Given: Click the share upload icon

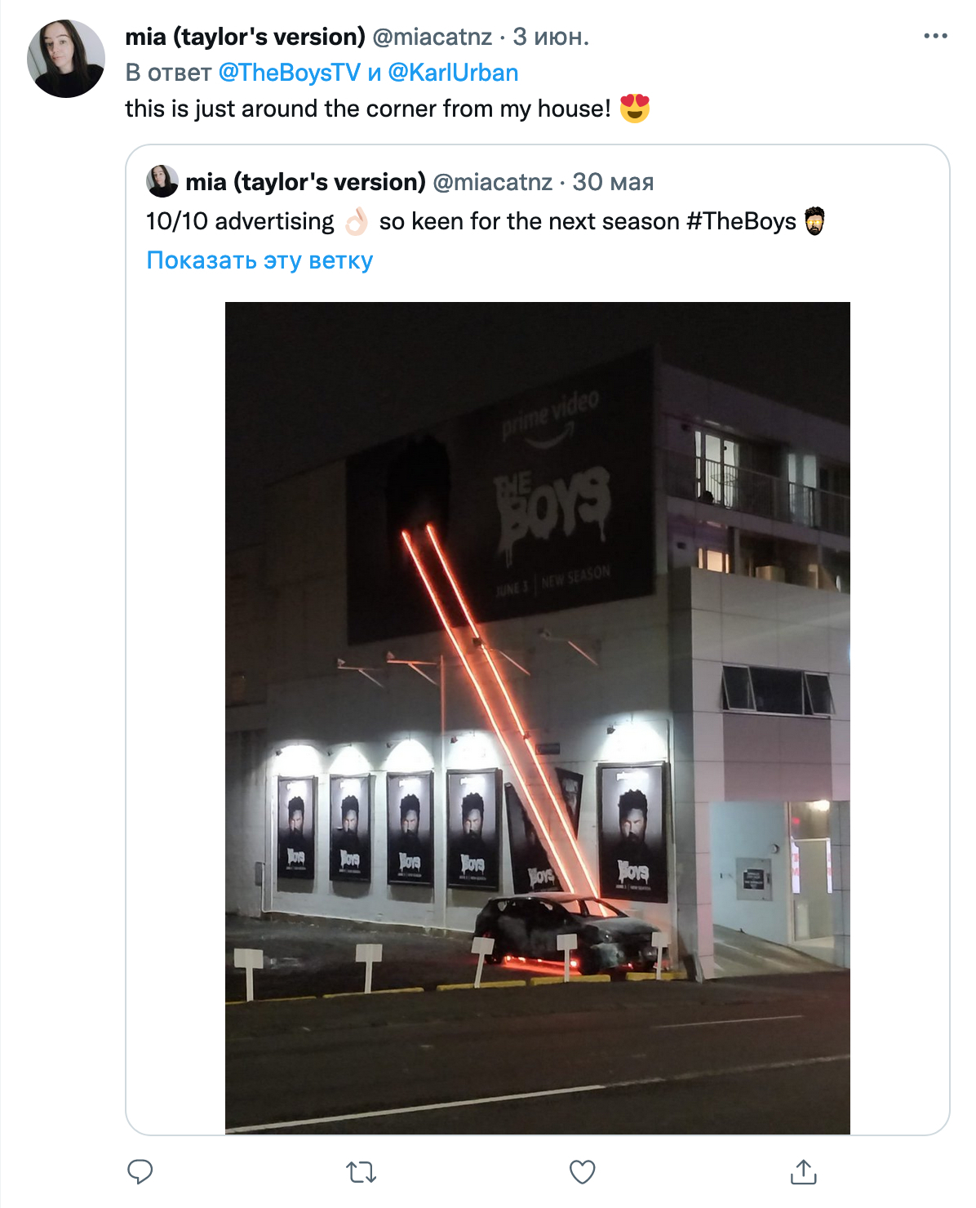Looking at the screenshot, I should [x=803, y=1172].
